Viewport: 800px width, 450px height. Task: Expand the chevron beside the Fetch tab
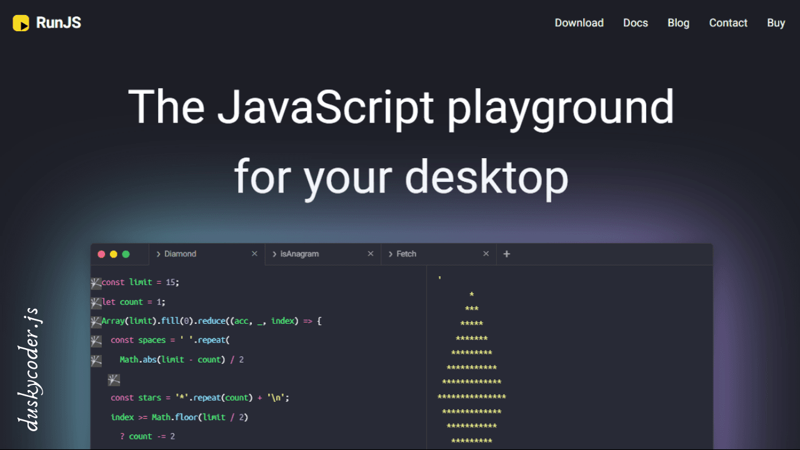(391, 254)
